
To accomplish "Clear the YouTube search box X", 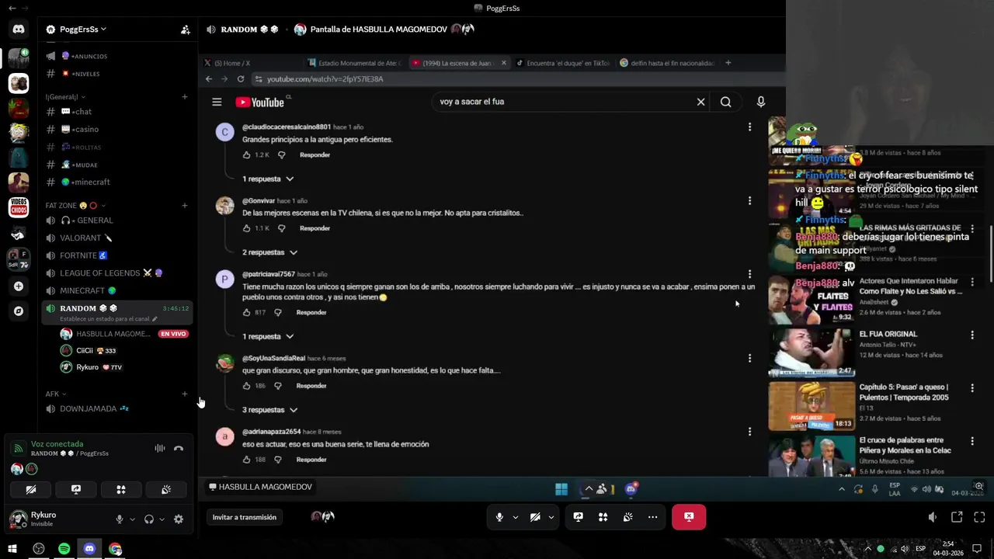I will tap(700, 102).
